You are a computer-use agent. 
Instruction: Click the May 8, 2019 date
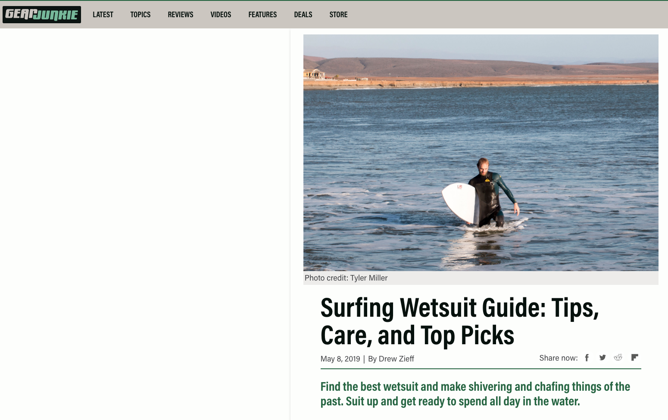pyautogui.click(x=340, y=359)
